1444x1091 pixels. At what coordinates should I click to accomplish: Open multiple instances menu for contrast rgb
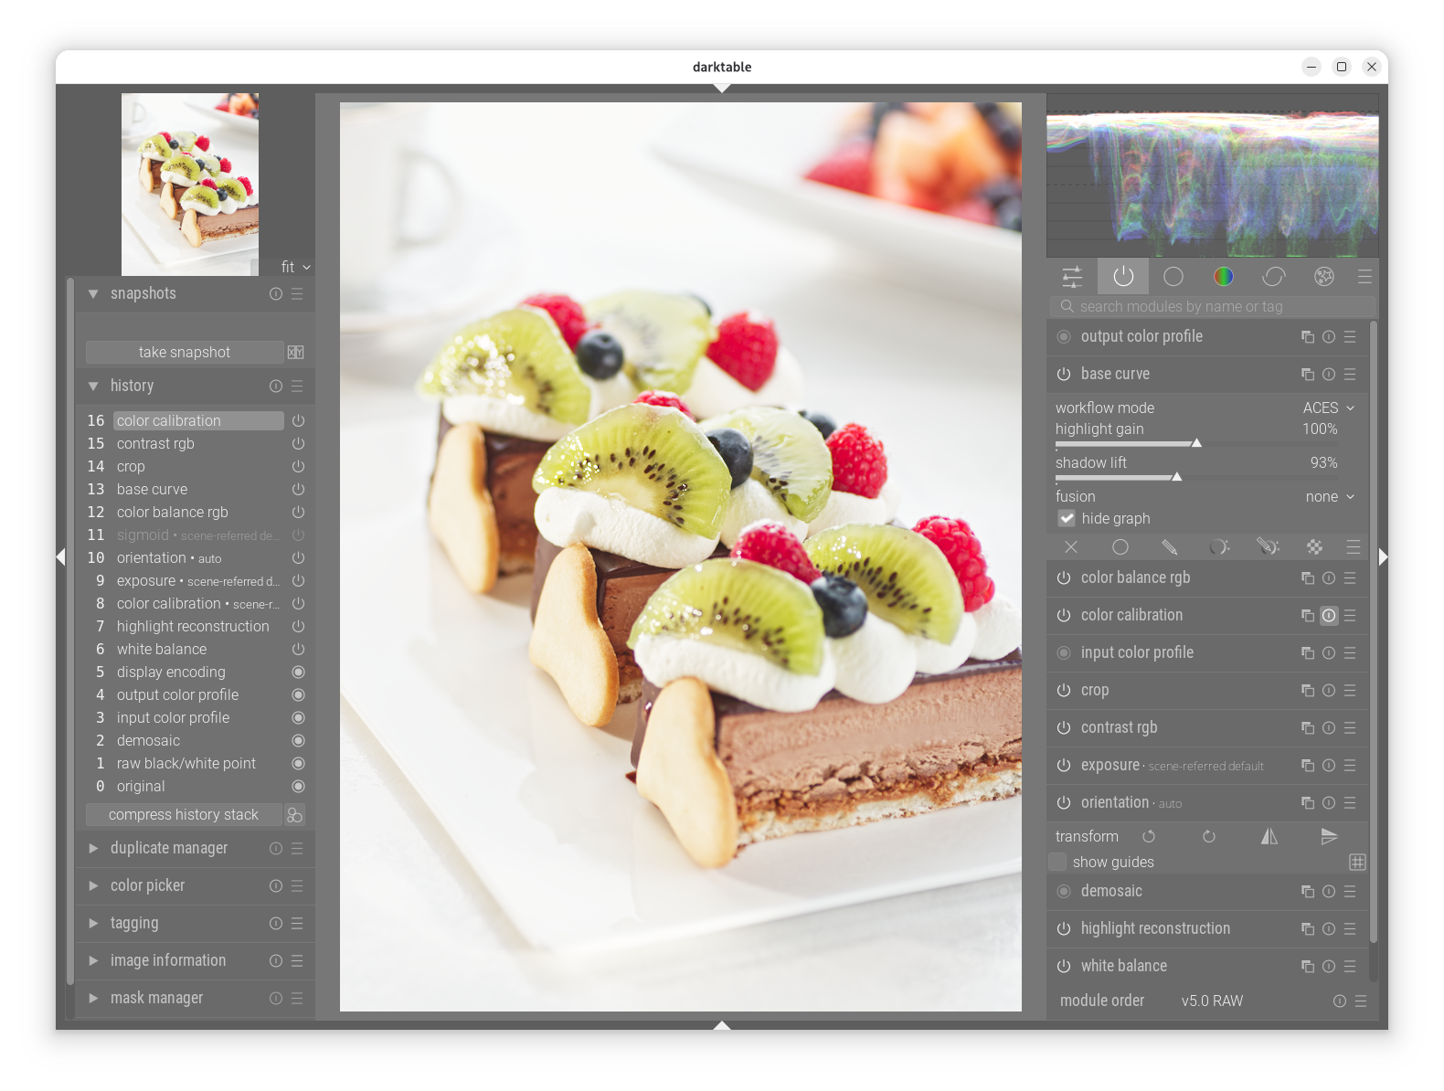tap(1308, 728)
